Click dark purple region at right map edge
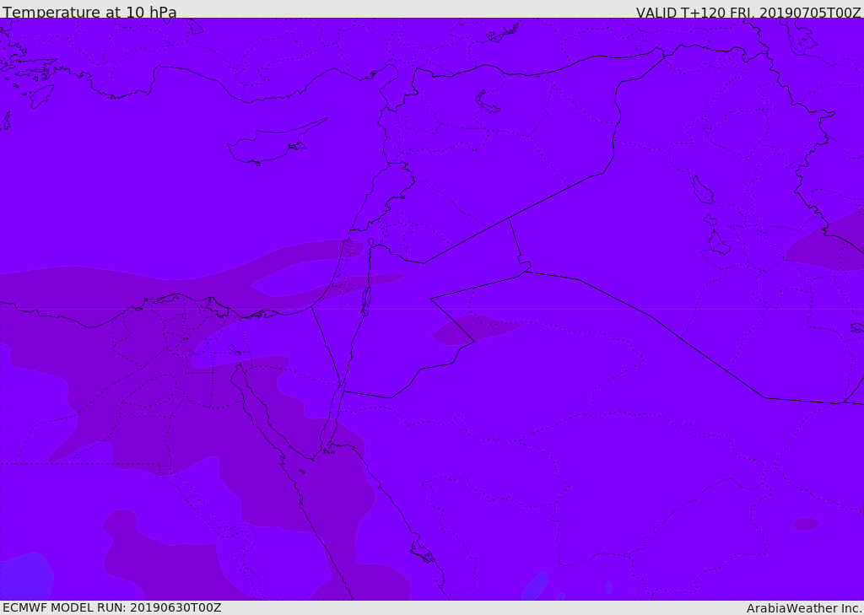 pos(831,249)
